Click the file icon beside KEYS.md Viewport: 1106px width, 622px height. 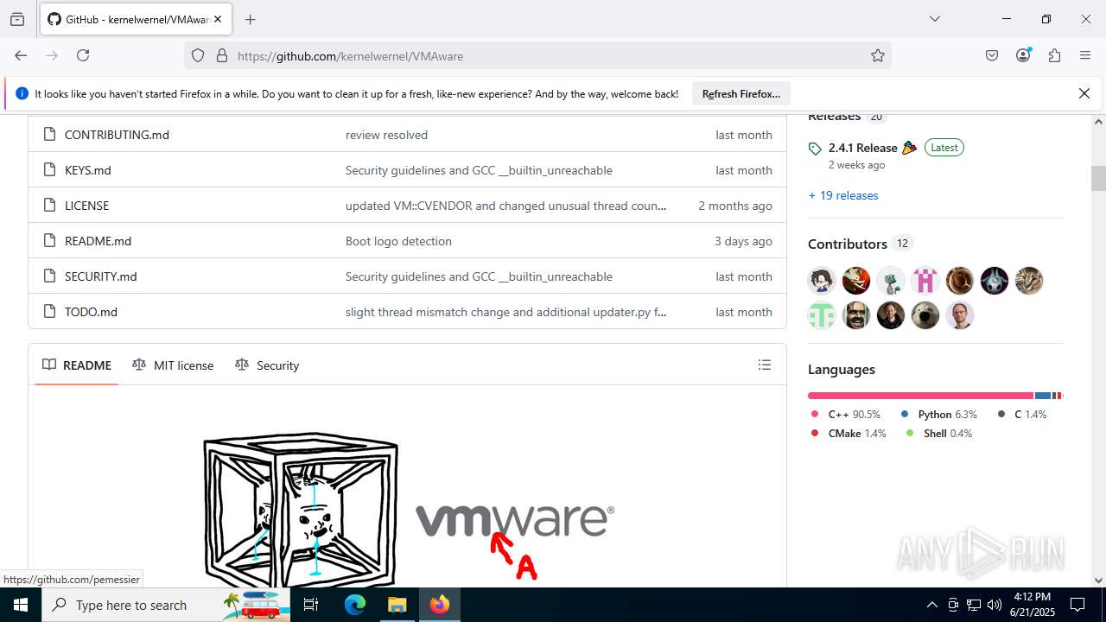coord(48,170)
